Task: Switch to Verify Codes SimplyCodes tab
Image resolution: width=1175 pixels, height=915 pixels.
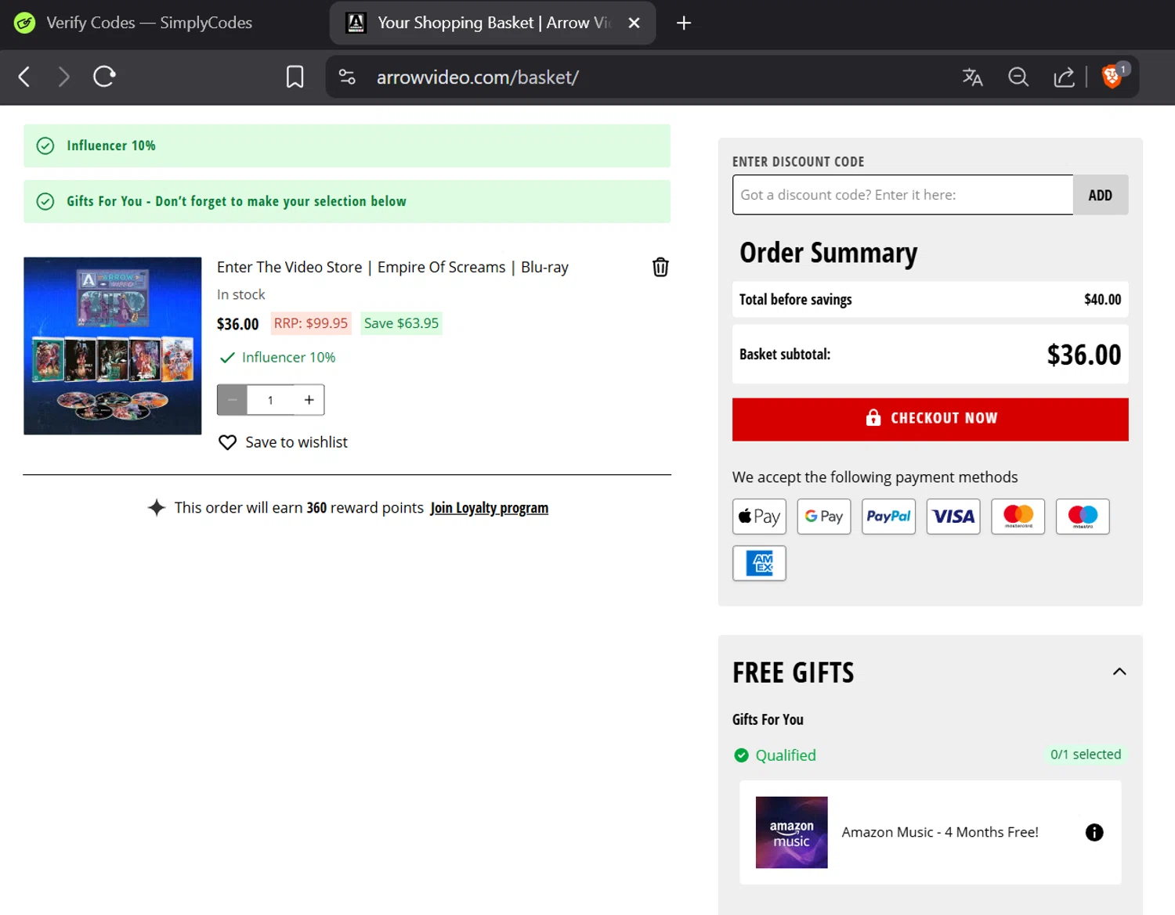Action: tap(149, 23)
